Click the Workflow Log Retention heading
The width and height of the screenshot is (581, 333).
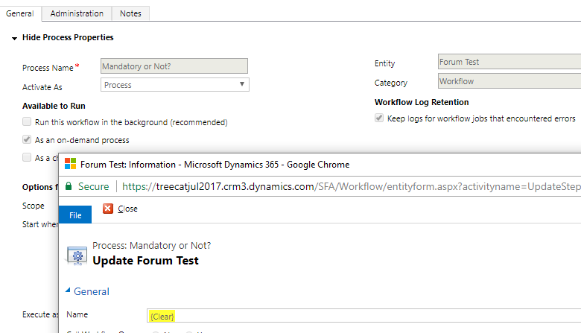pyautogui.click(x=422, y=102)
